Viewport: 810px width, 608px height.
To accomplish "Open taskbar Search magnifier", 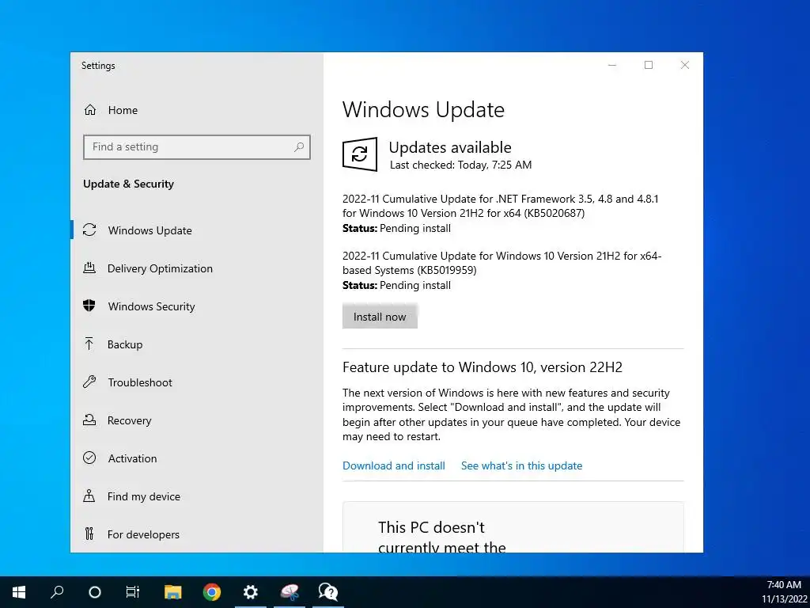I will (x=57, y=592).
